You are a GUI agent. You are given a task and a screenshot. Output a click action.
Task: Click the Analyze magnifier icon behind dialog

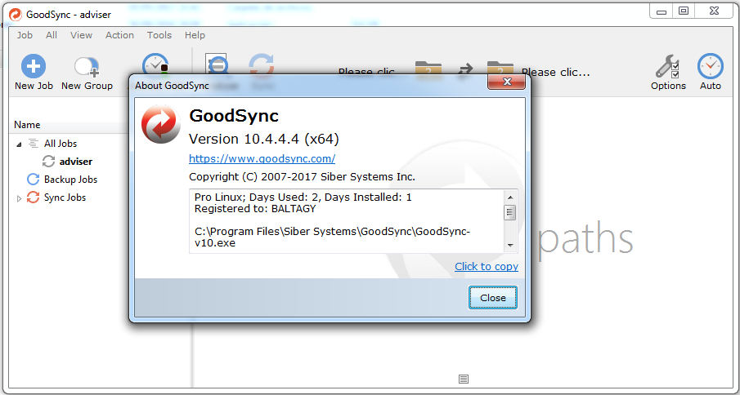217,63
